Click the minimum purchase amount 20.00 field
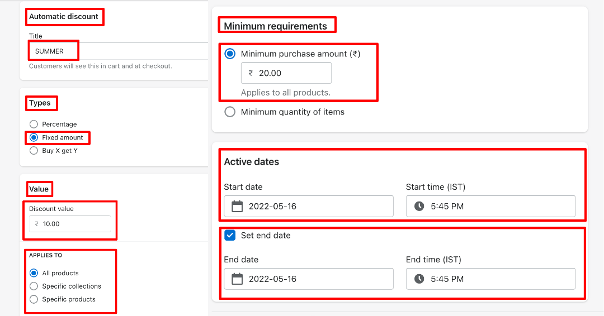 tap(286, 73)
